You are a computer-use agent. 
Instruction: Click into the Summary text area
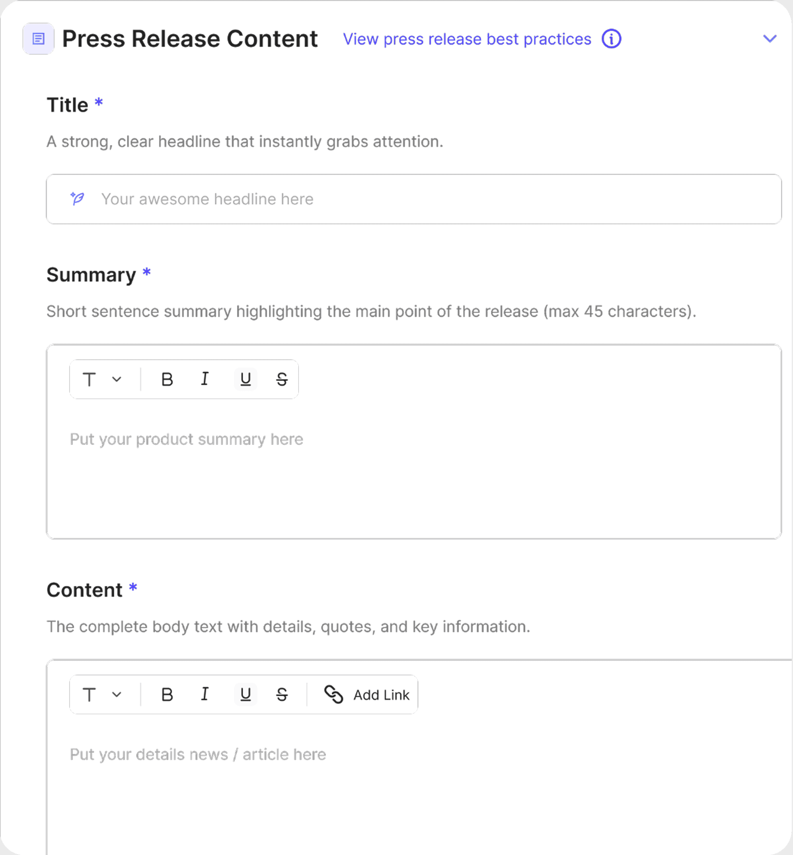[412, 472]
